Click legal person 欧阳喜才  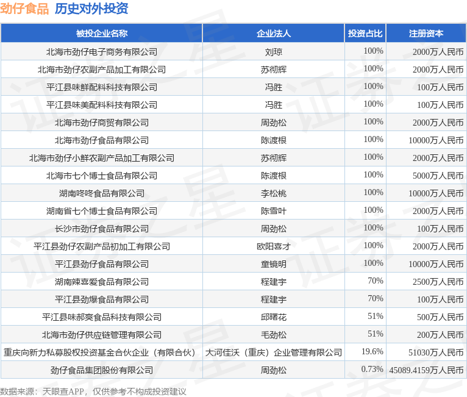pos(273,246)
